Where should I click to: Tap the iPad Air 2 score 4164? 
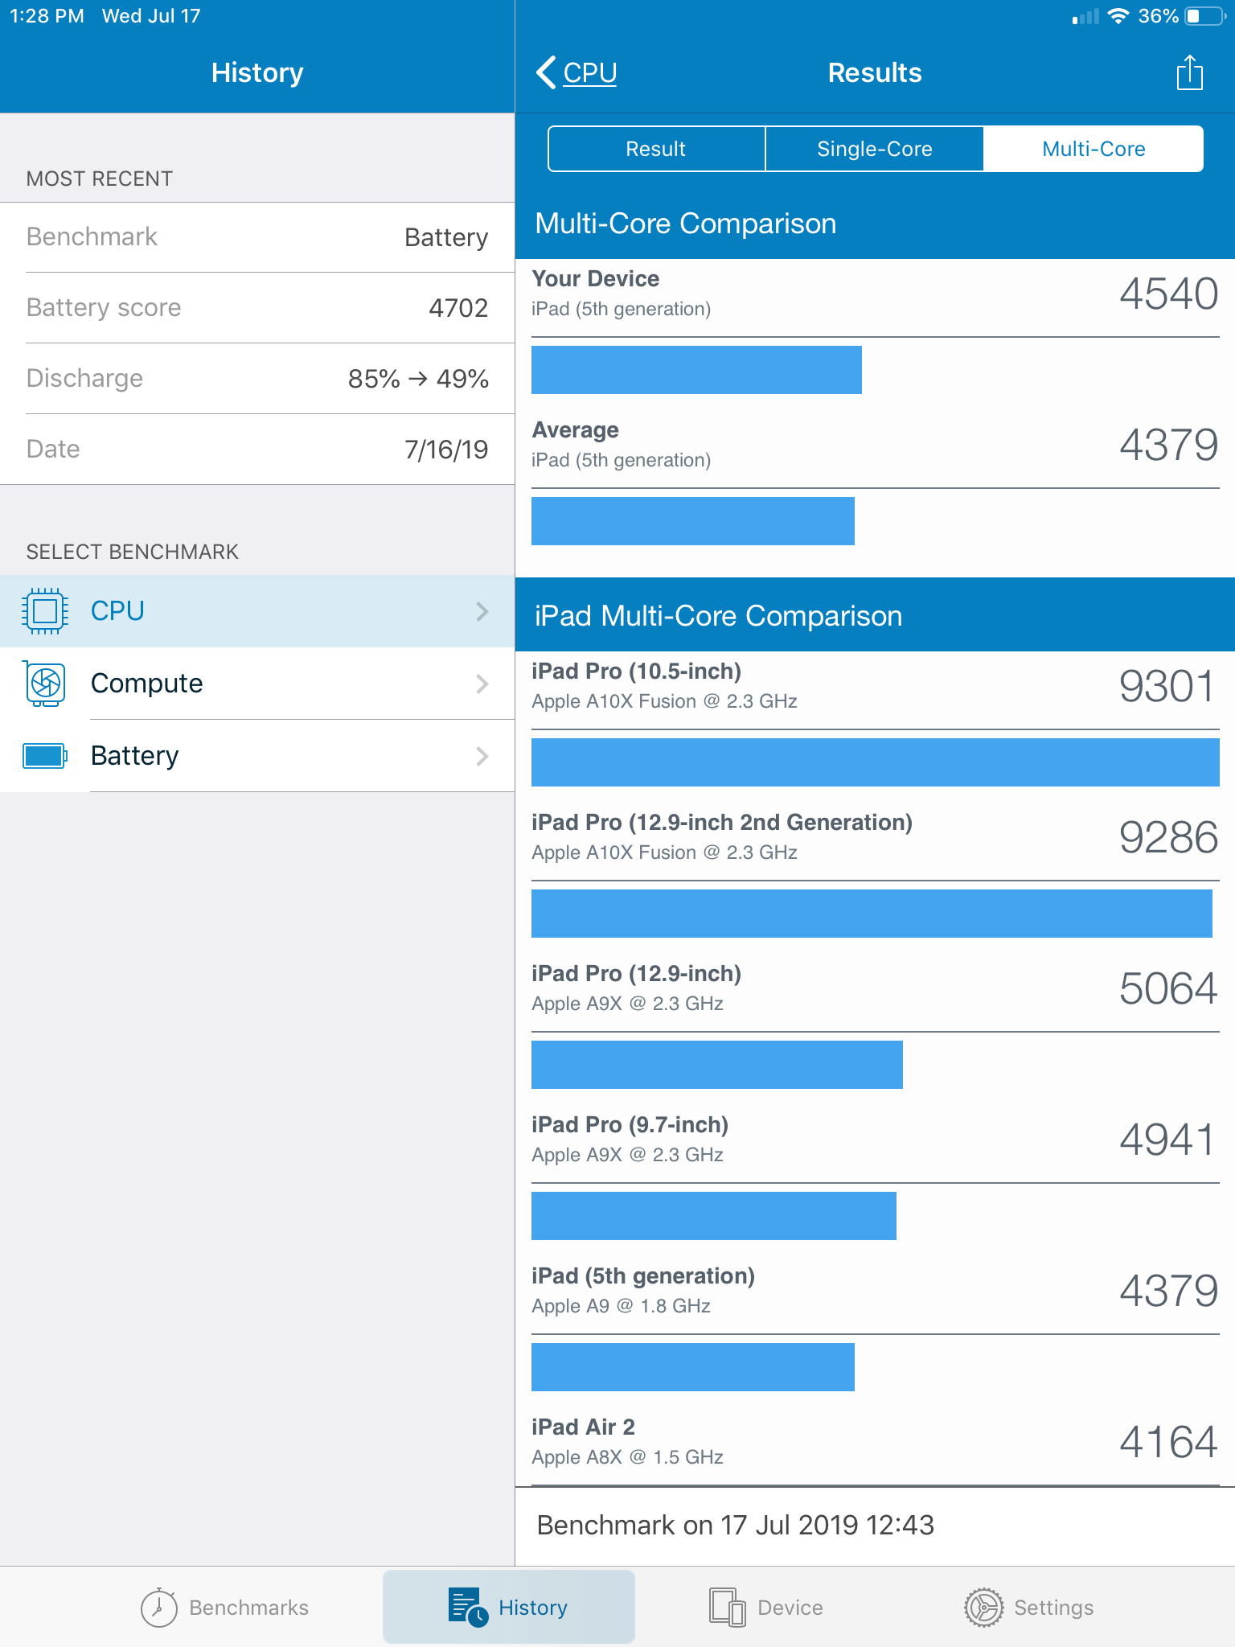pyautogui.click(x=1169, y=1442)
